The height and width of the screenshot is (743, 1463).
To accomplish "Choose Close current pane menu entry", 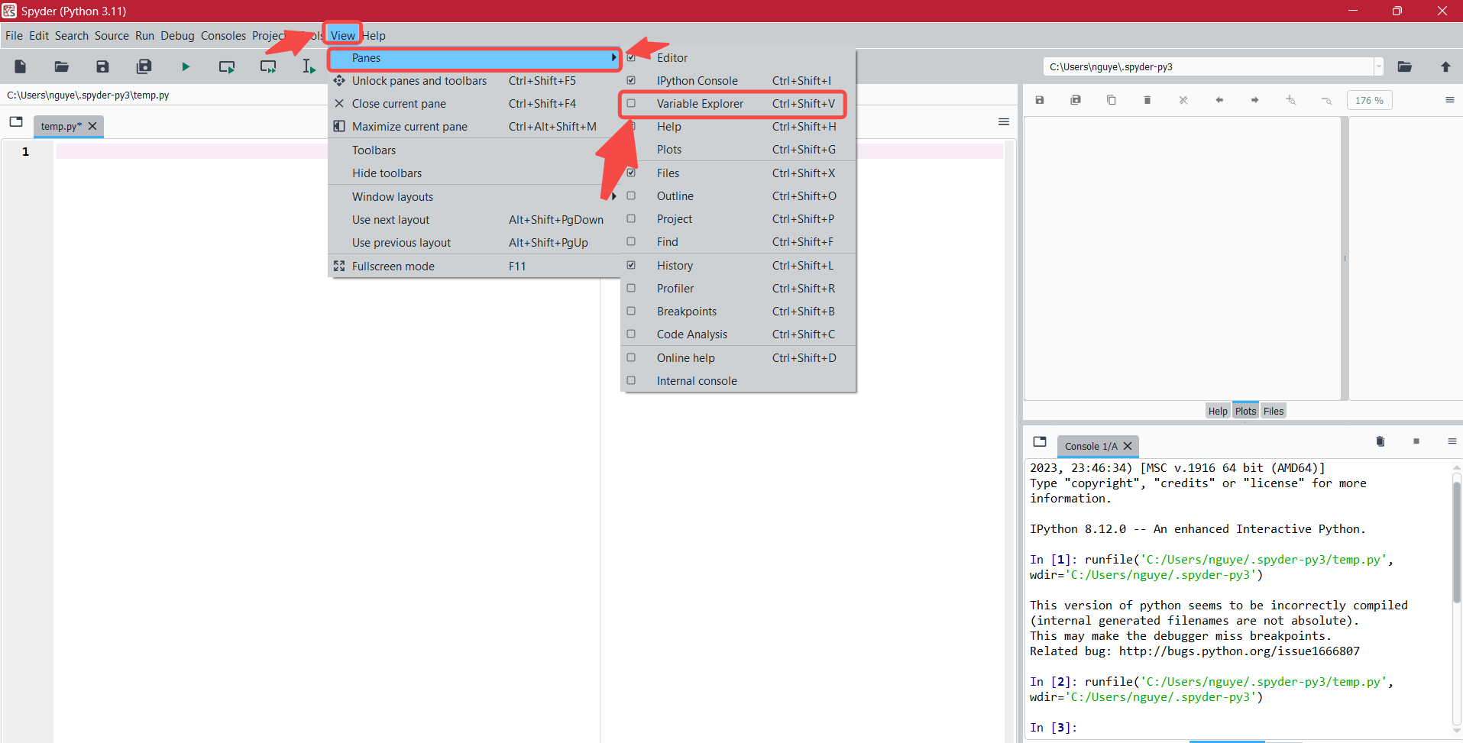I will [474, 104].
